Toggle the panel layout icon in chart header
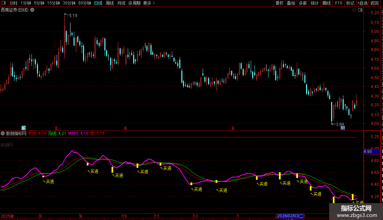The image size is (383, 220). [x=360, y=10]
